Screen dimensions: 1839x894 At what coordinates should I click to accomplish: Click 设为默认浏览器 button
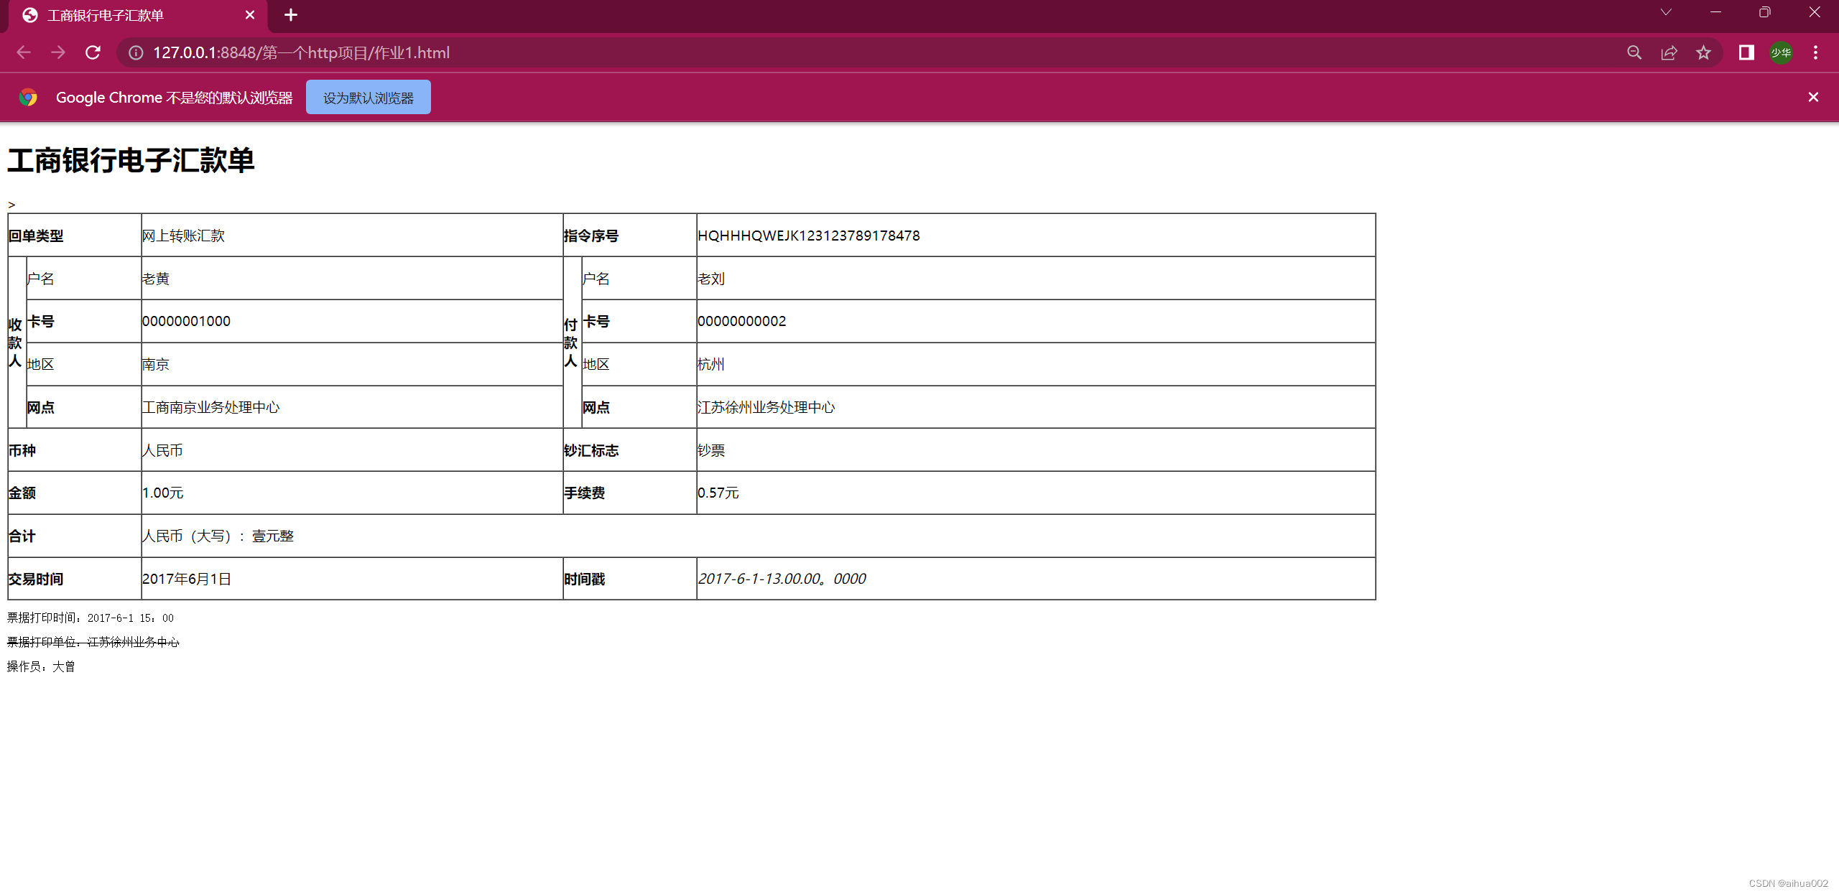click(x=369, y=97)
